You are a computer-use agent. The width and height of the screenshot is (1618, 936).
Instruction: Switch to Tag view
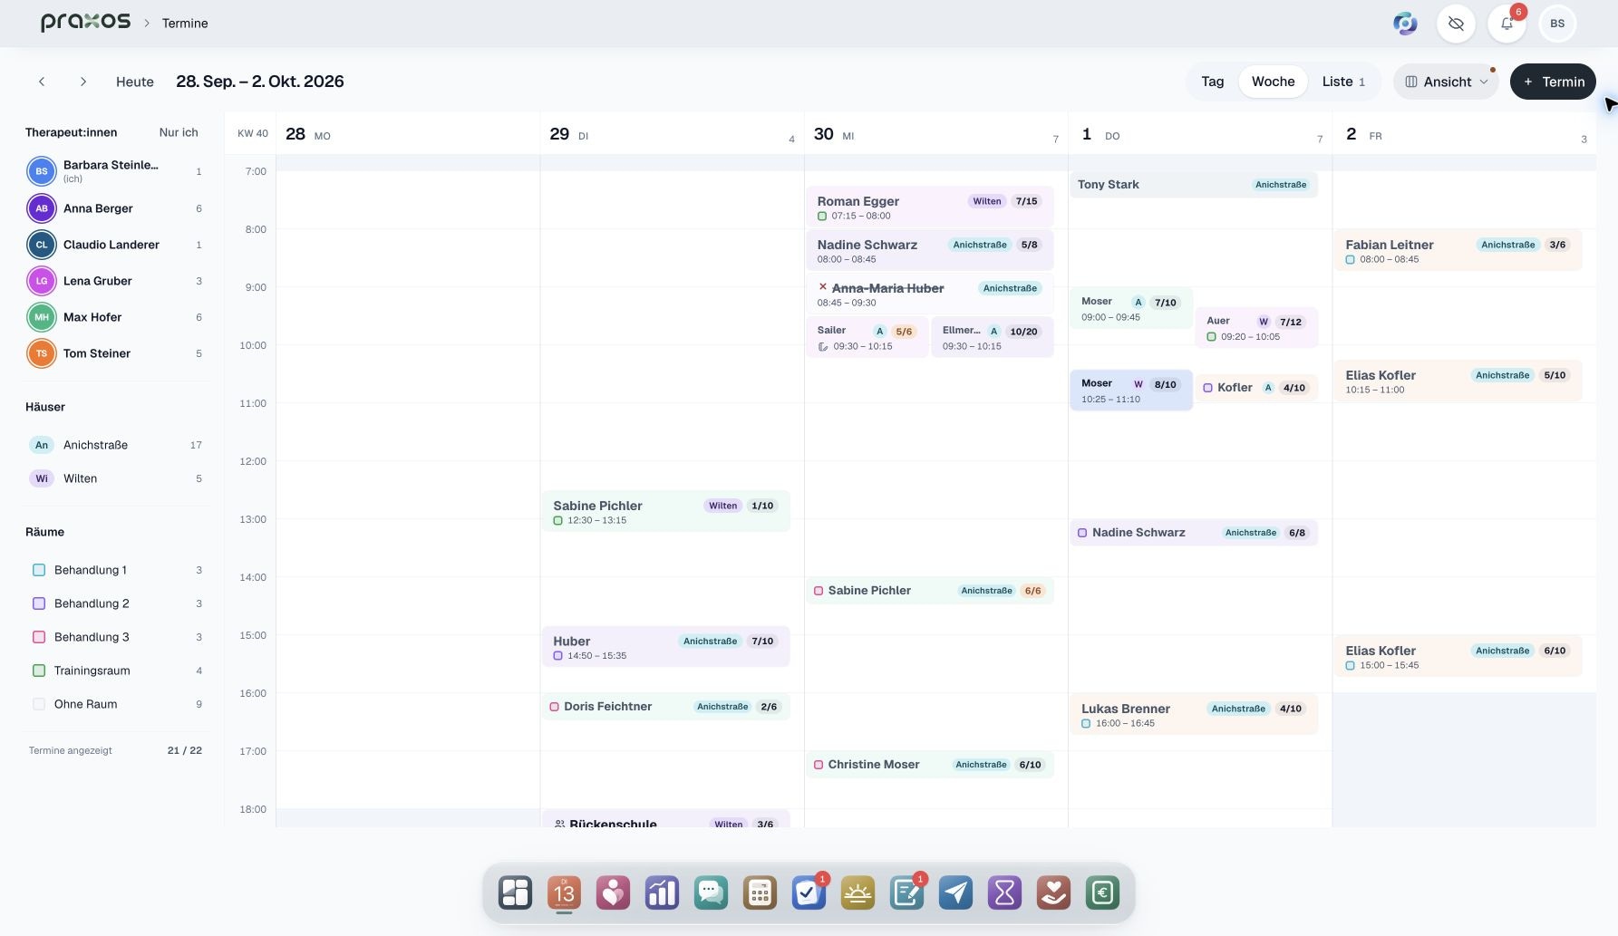pos(1213,82)
